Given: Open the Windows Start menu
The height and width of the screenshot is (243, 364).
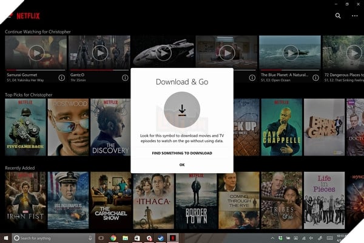Looking at the screenshot, I should 6,238.
